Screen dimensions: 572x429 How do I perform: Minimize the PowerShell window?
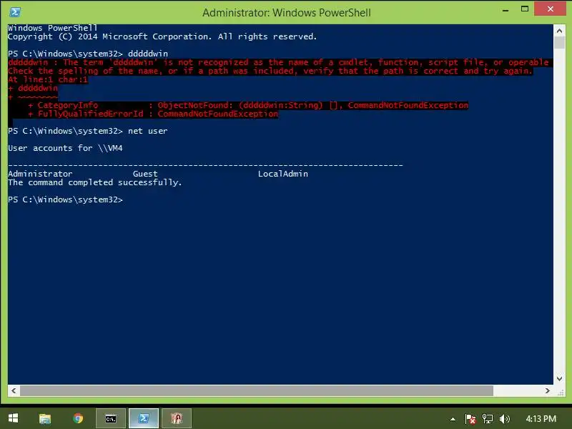pos(506,11)
